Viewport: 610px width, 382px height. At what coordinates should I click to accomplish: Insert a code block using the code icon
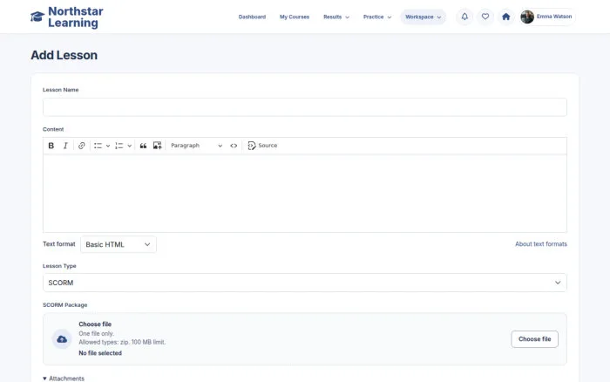click(234, 146)
